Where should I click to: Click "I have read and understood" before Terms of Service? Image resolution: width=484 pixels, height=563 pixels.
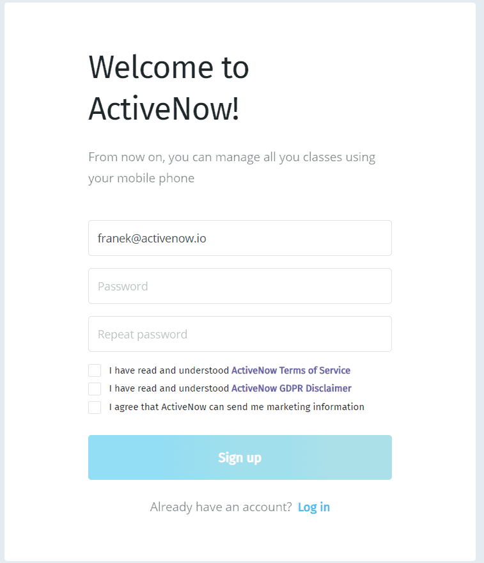point(169,370)
